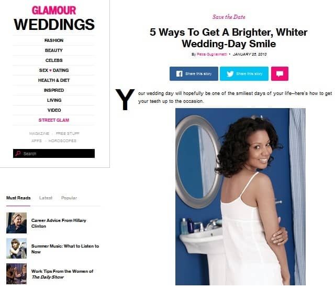Open the Free Stuff link
The height and width of the screenshot is (288, 335).
(x=68, y=133)
